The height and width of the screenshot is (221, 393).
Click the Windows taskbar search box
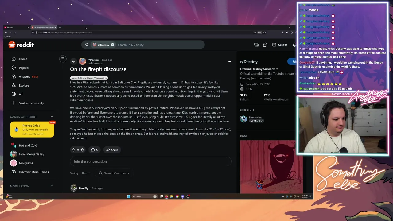(145, 196)
